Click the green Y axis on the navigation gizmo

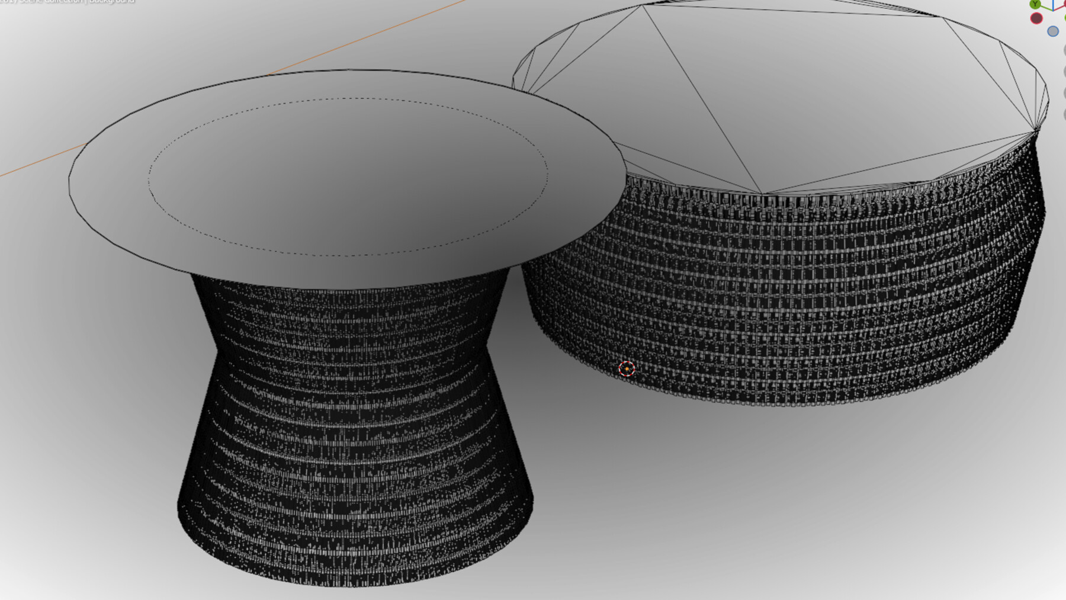(x=1035, y=3)
